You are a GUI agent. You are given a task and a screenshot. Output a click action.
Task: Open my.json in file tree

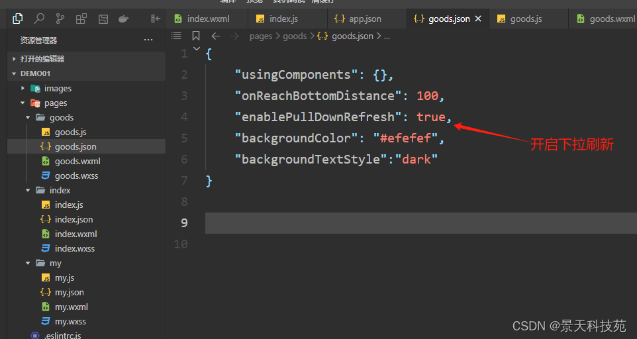[86, 292]
